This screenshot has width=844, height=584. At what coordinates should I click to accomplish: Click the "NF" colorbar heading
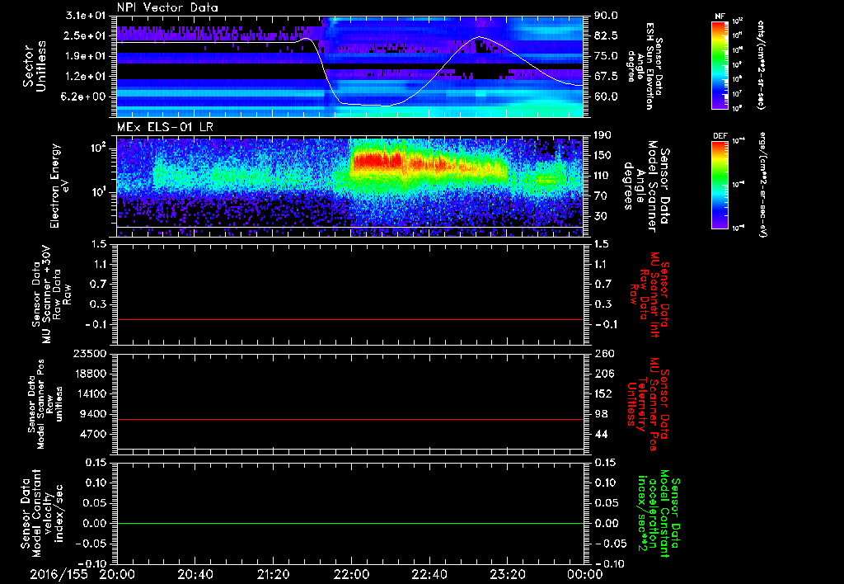(x=720, y=16)
